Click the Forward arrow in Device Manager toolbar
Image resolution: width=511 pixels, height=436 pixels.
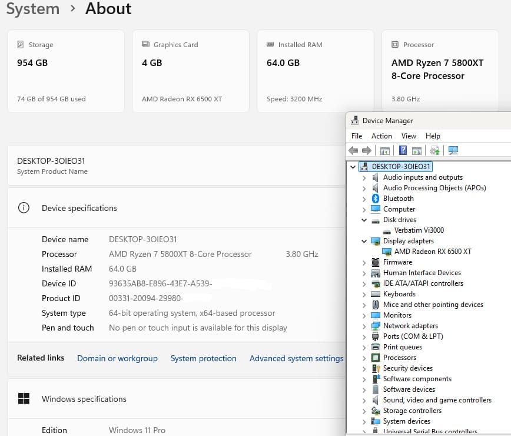point(367,150)
